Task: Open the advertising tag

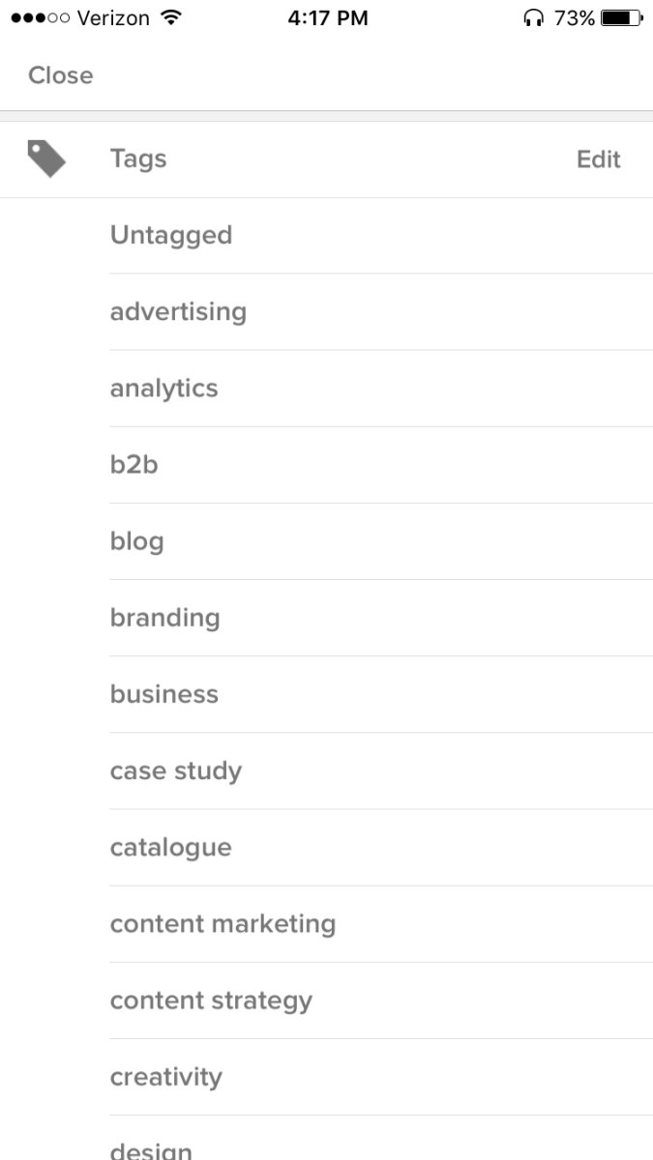Action: pos(178,311)
